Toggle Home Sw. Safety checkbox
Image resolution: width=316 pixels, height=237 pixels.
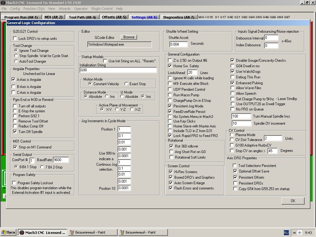click(170, 66)
